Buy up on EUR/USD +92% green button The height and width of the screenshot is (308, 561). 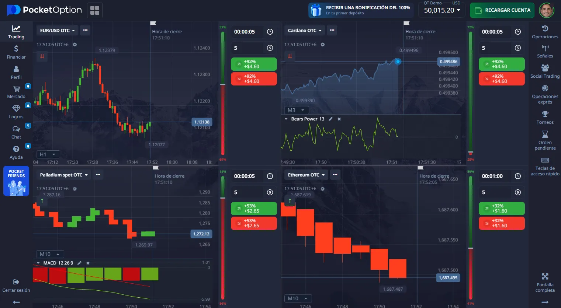click(254, 64)
